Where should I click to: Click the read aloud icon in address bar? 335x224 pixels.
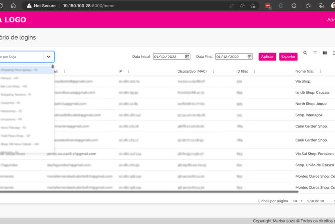(242, 6)
